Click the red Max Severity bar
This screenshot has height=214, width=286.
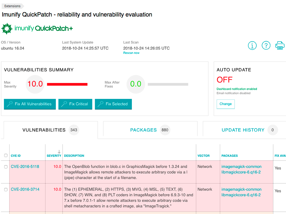pyautogui.click(x=67, y=84)
